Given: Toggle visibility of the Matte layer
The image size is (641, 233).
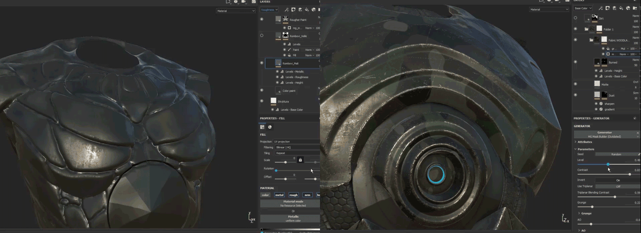Looking at the screenshot, I should (576, 84).
